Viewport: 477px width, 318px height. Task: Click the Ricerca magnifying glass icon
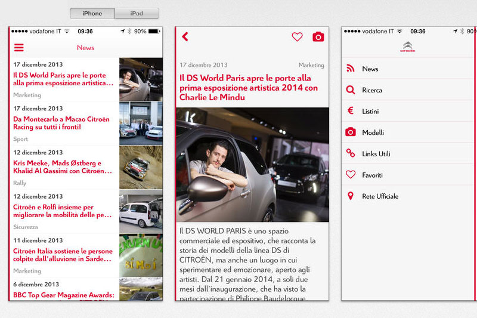tap(351, 90)
